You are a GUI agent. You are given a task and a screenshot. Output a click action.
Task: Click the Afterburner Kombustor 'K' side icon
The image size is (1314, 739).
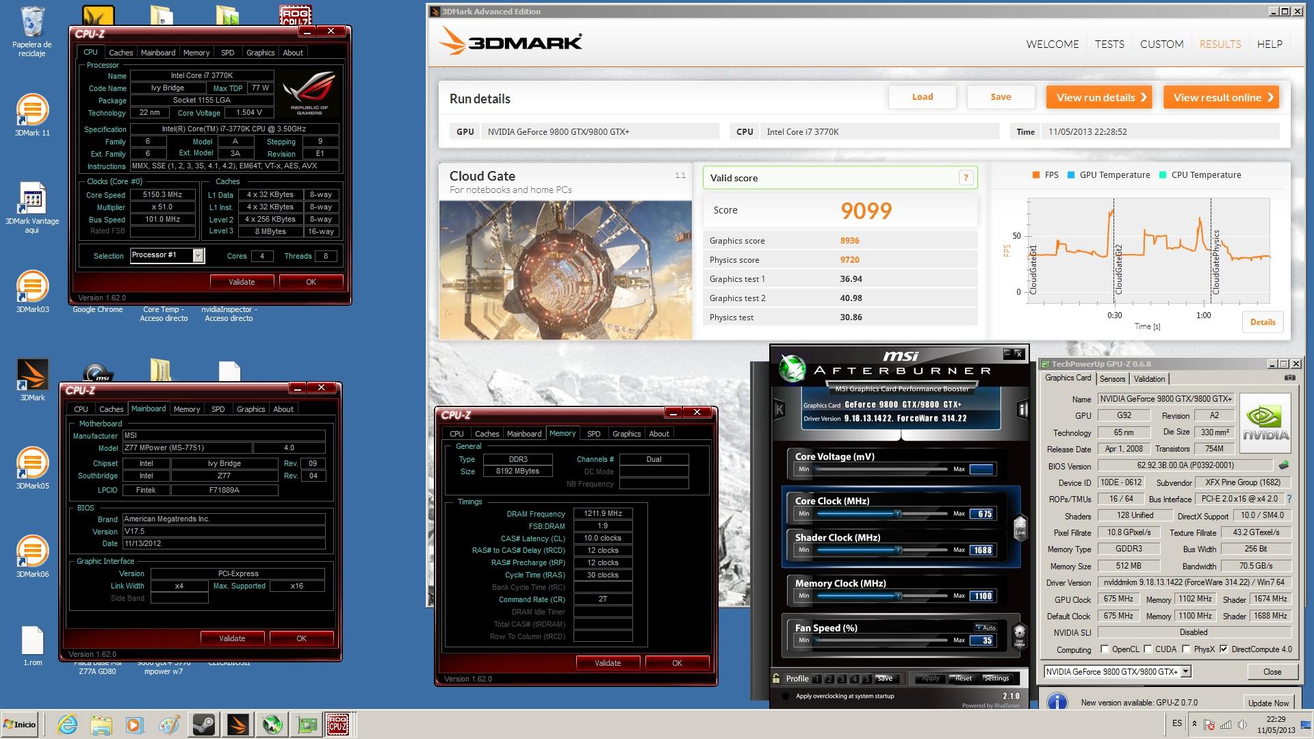tap(779, 409)
